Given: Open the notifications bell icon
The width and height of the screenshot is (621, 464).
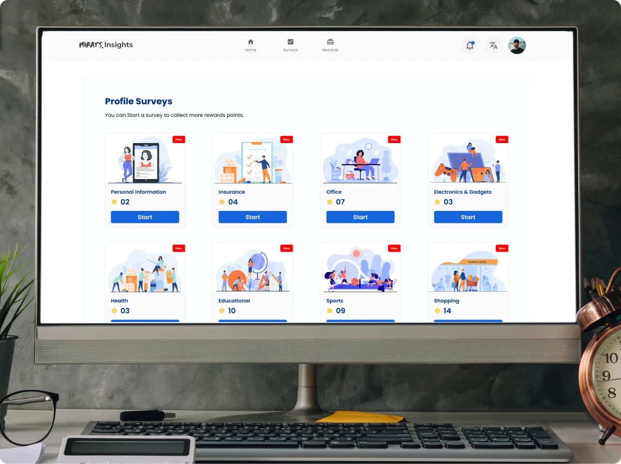Looking at the screenshot, I should coord(470,46).
